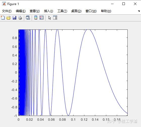Open the 查看(V) menu
Screen dimensions: 141x127
(x=35, y=11)
